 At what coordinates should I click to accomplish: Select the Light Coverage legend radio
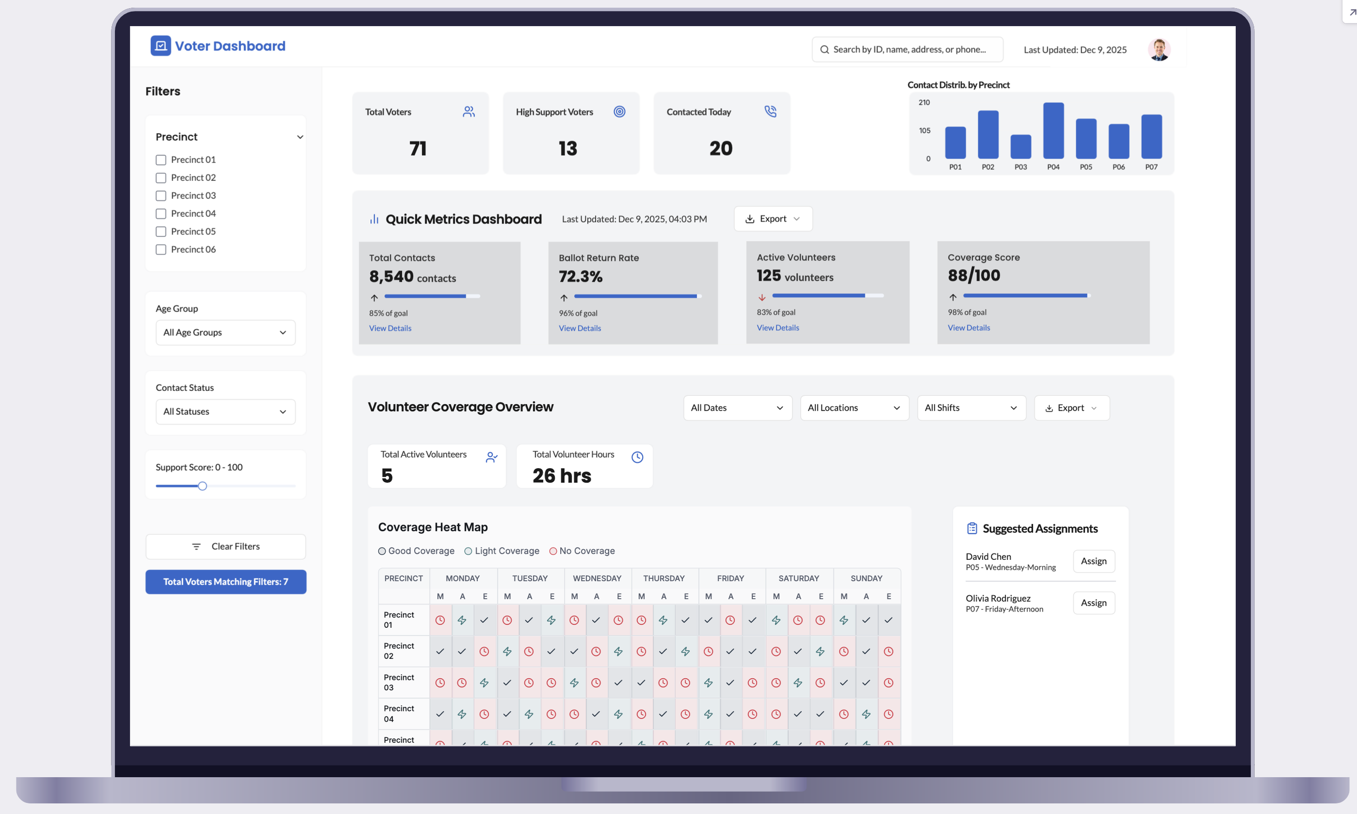pyautogui.click(x=468, y=551)
